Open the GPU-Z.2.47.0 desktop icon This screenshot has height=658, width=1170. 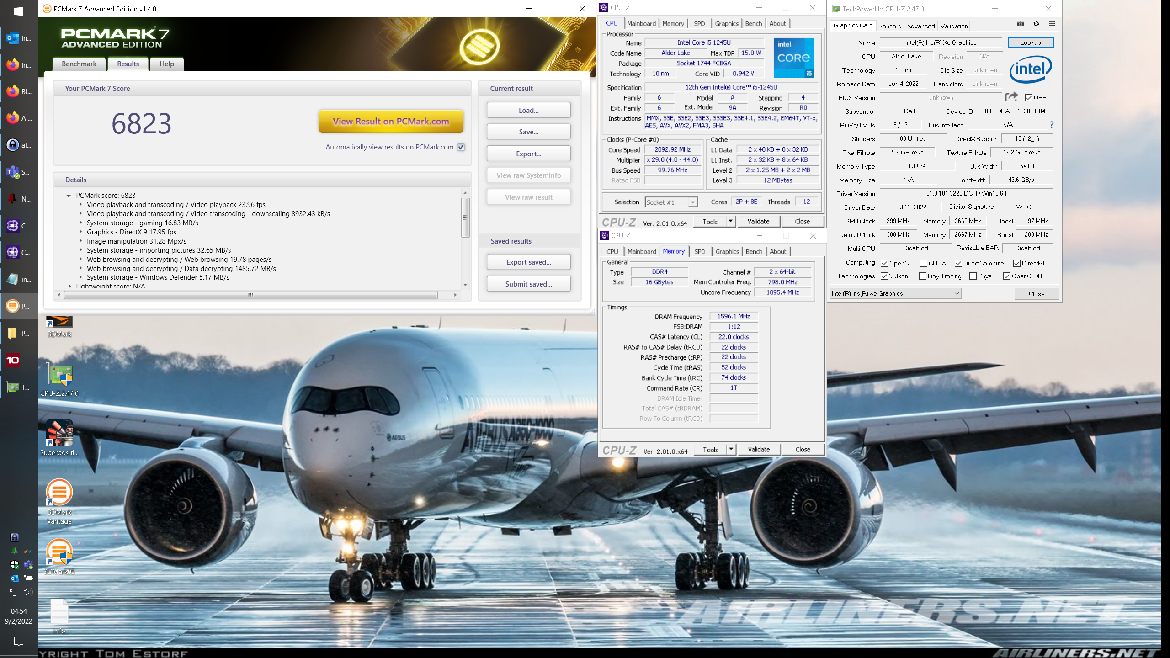(59, 380)
